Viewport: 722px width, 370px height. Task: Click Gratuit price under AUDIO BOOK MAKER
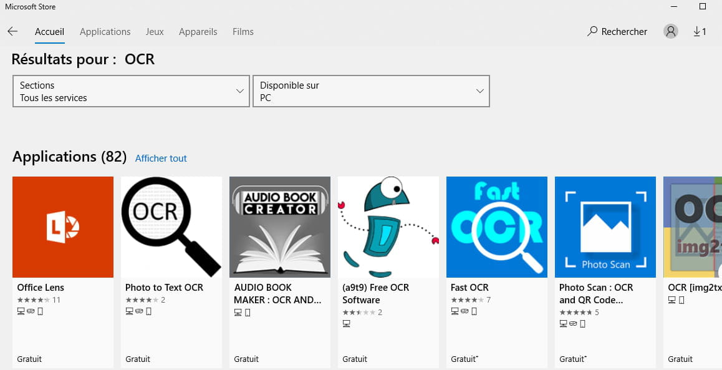coord(246,359)
